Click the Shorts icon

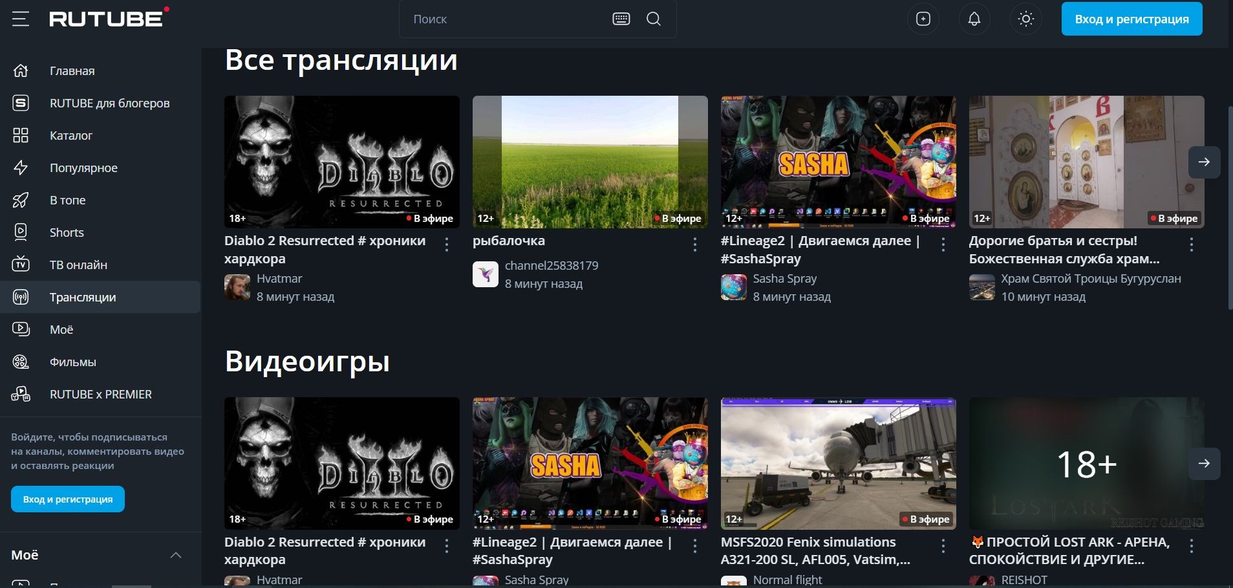(x=21, y=232)
